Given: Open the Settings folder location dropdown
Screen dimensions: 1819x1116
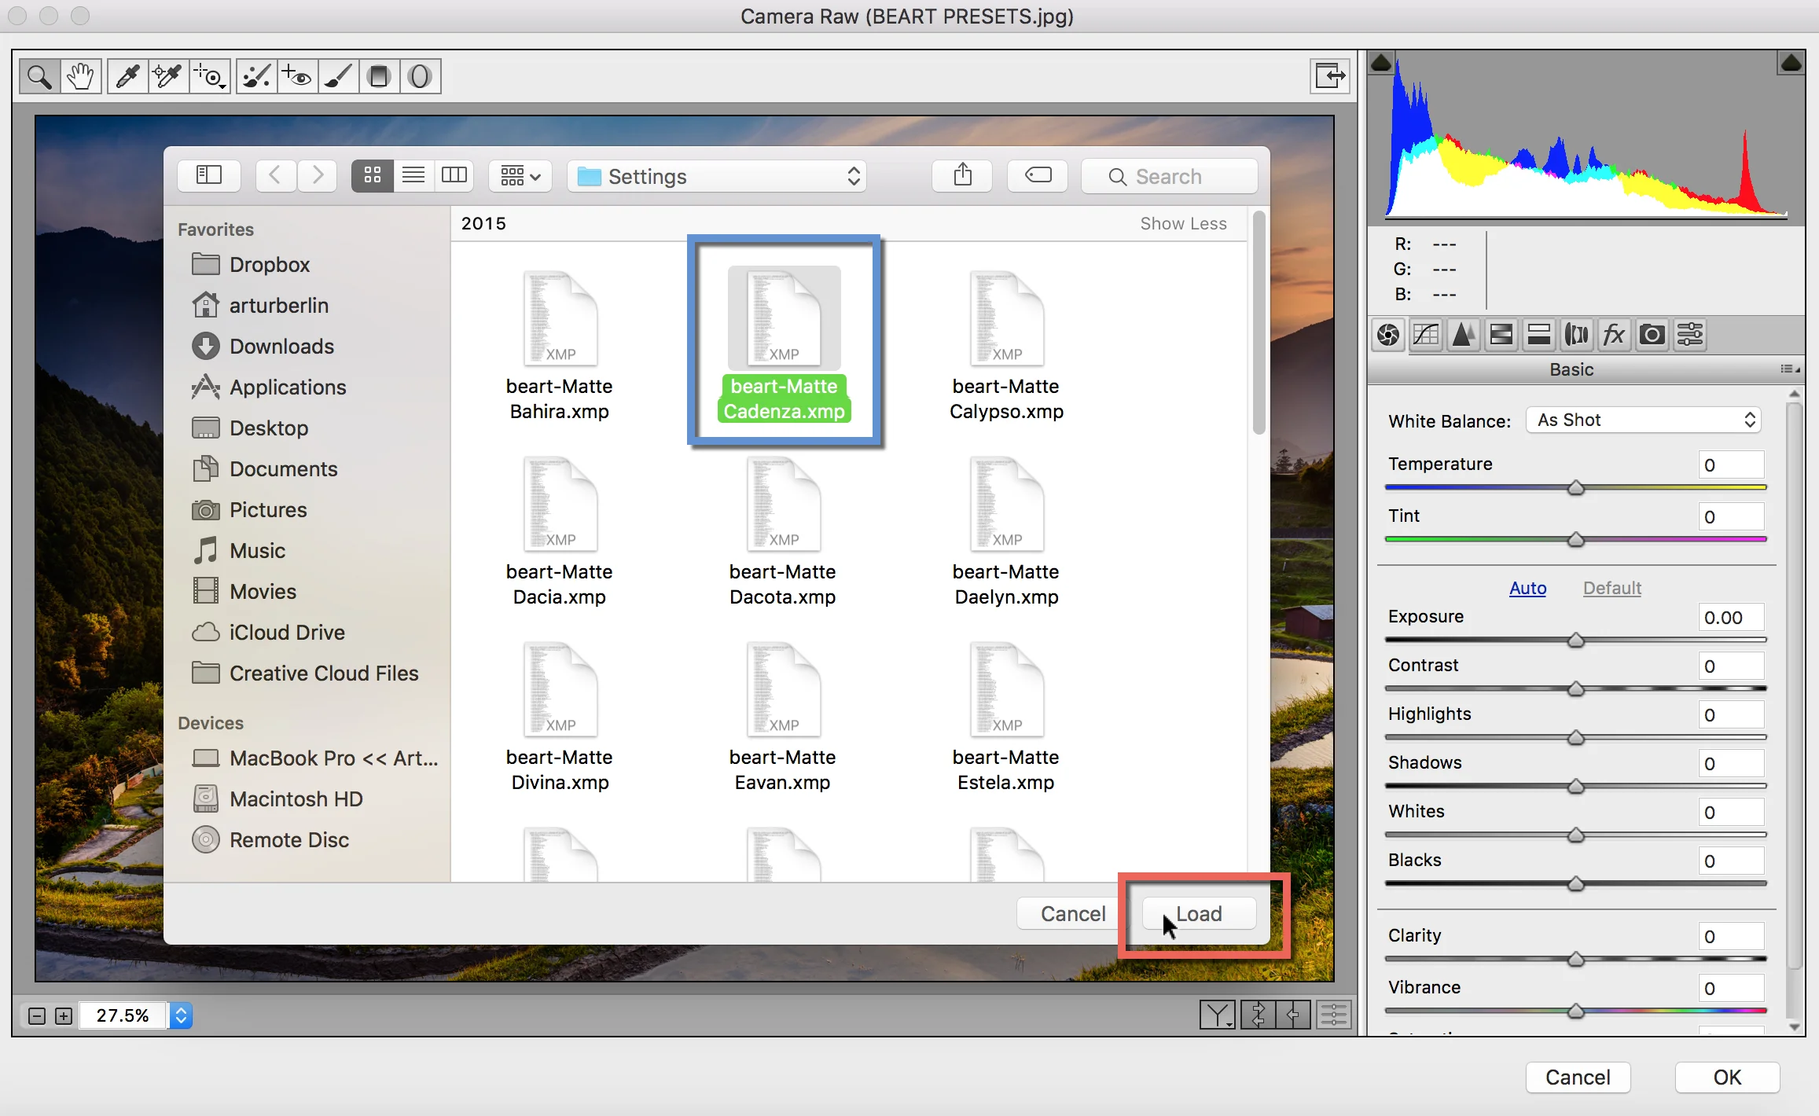Looking at the screenshot, I should coord(715,175).
